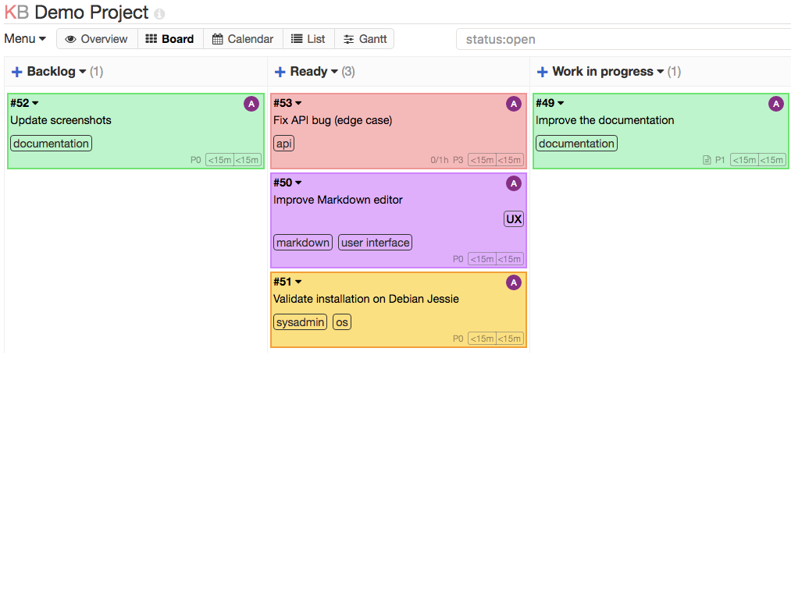
Task: Switch to the Calendar view
Action: [243, 39]
